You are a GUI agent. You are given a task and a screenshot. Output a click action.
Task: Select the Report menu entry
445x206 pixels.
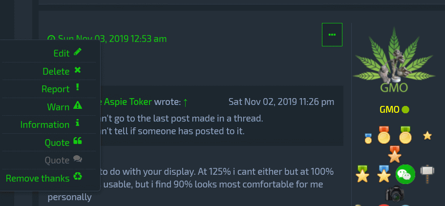[x=55, y=89]
